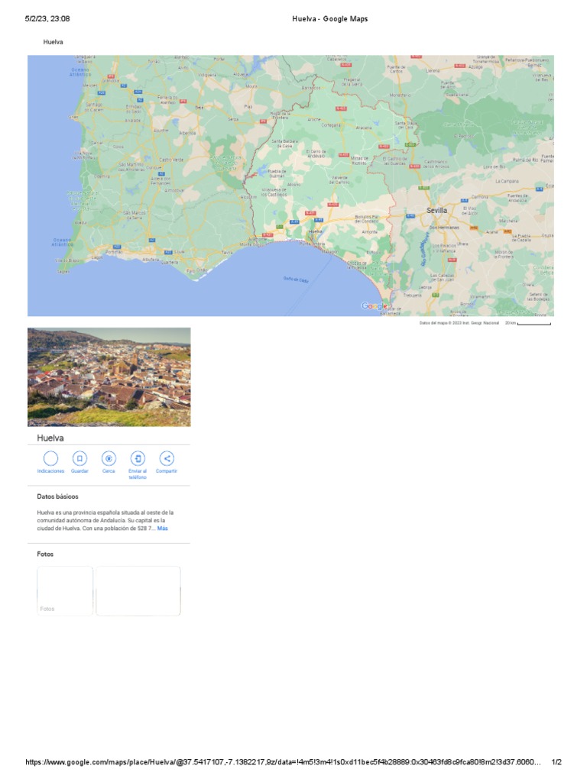This screenshot has height=782, width=587.
Task: Click the Sevilla label on the map
Action: click(436, 211)
